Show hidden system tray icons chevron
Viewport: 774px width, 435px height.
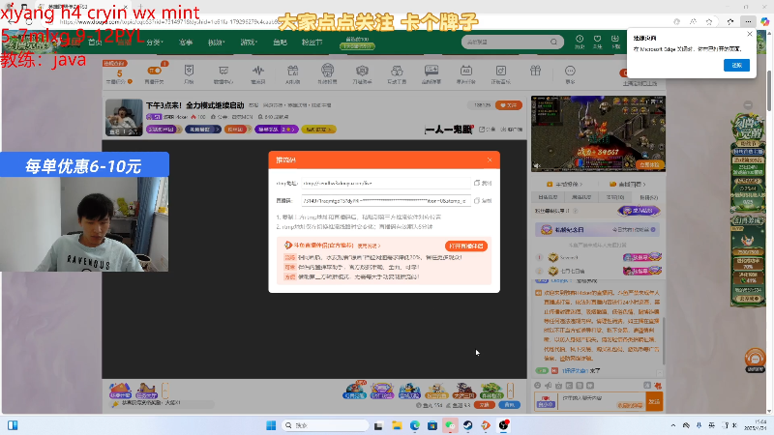click(x=672, y=425)
